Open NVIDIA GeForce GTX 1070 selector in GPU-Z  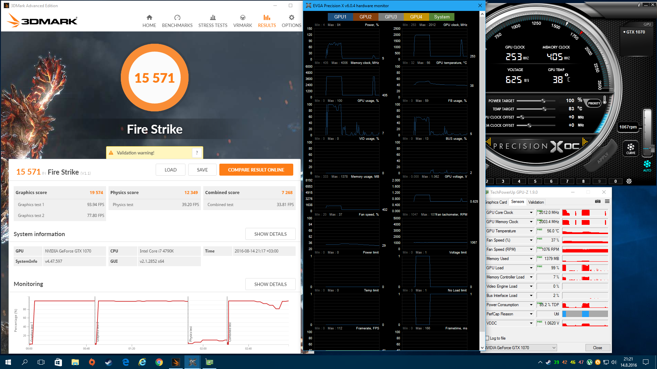pyautogui.click(x=520, y=348)
